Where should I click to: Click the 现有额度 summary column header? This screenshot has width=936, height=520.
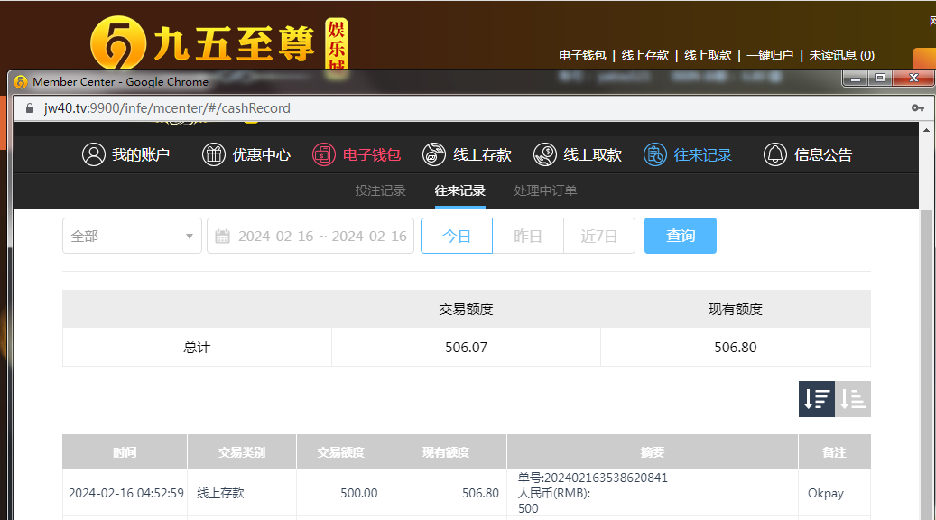click(736, 310)
